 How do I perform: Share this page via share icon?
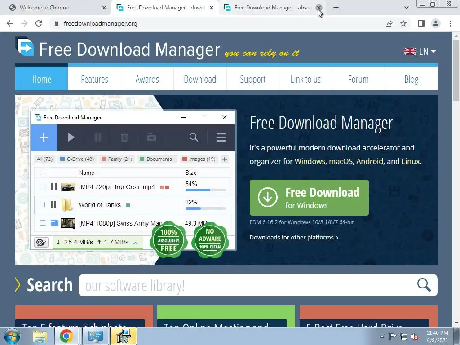pyautogui.click(x=389, y=23)
